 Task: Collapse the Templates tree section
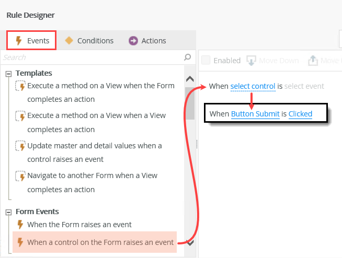[x=8, y=74]
